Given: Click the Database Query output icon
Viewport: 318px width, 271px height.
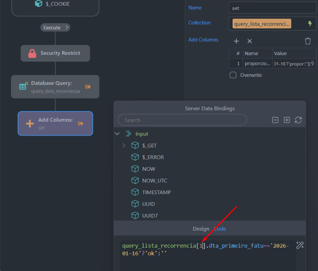Looking at the screenshot, I should pyautogui.click(x=88, y=87).
